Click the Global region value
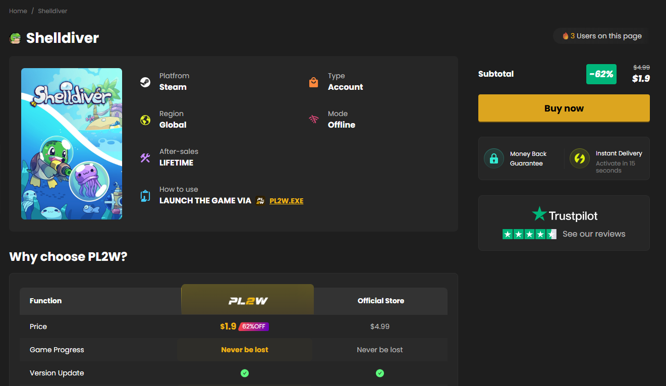 click(x=173, y=125)
